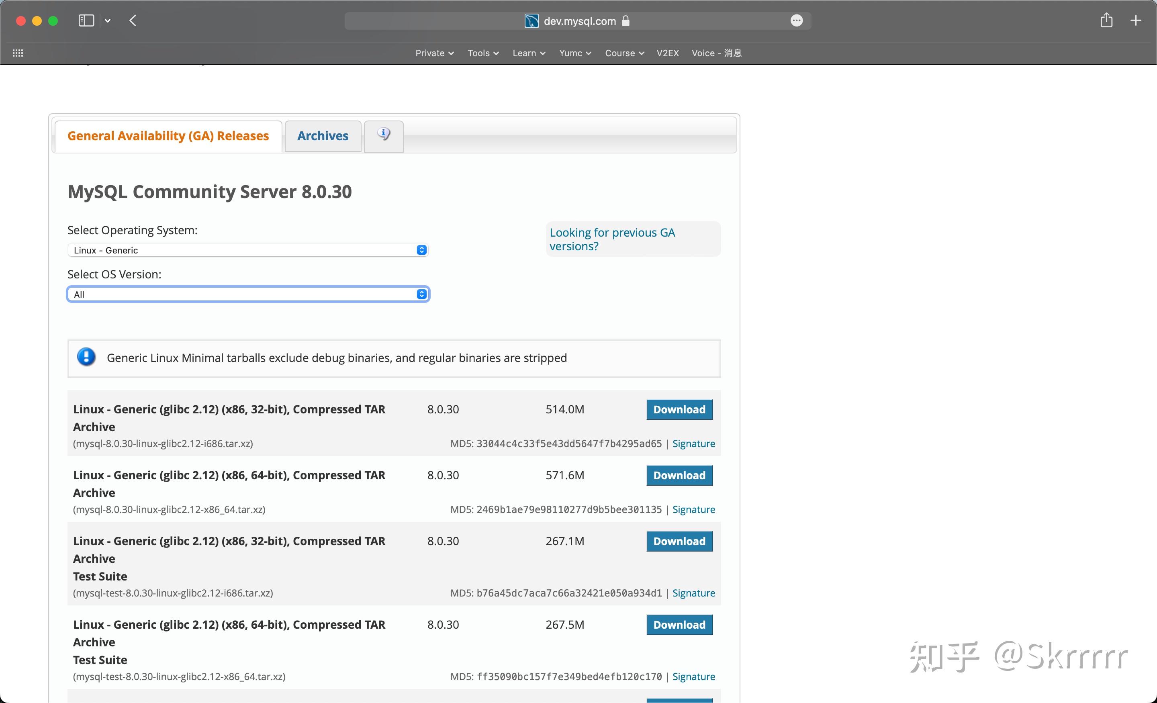
Task: Expand the sidebar options chevron
Action: [x=108, y=20]
